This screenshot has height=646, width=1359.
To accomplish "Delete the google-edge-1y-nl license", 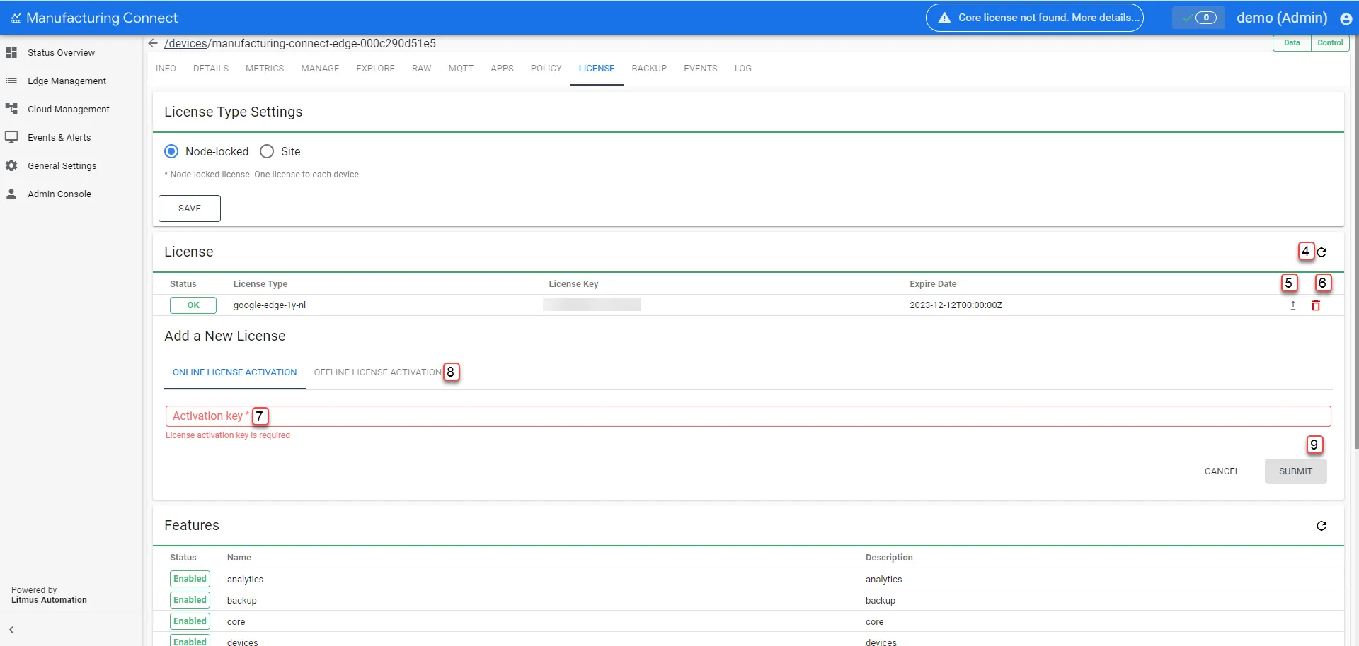I will pos(1316,305).
